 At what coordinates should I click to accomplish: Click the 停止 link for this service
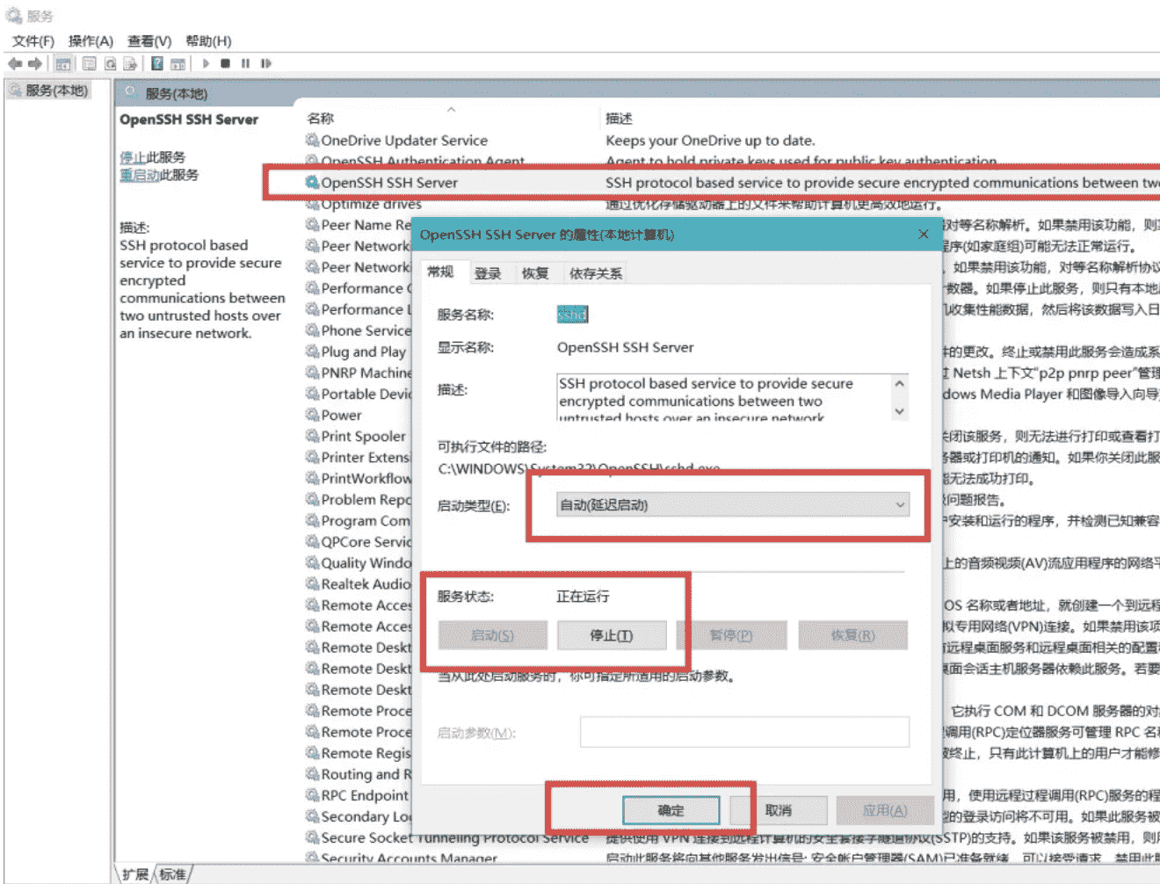[x=133, y=157]
